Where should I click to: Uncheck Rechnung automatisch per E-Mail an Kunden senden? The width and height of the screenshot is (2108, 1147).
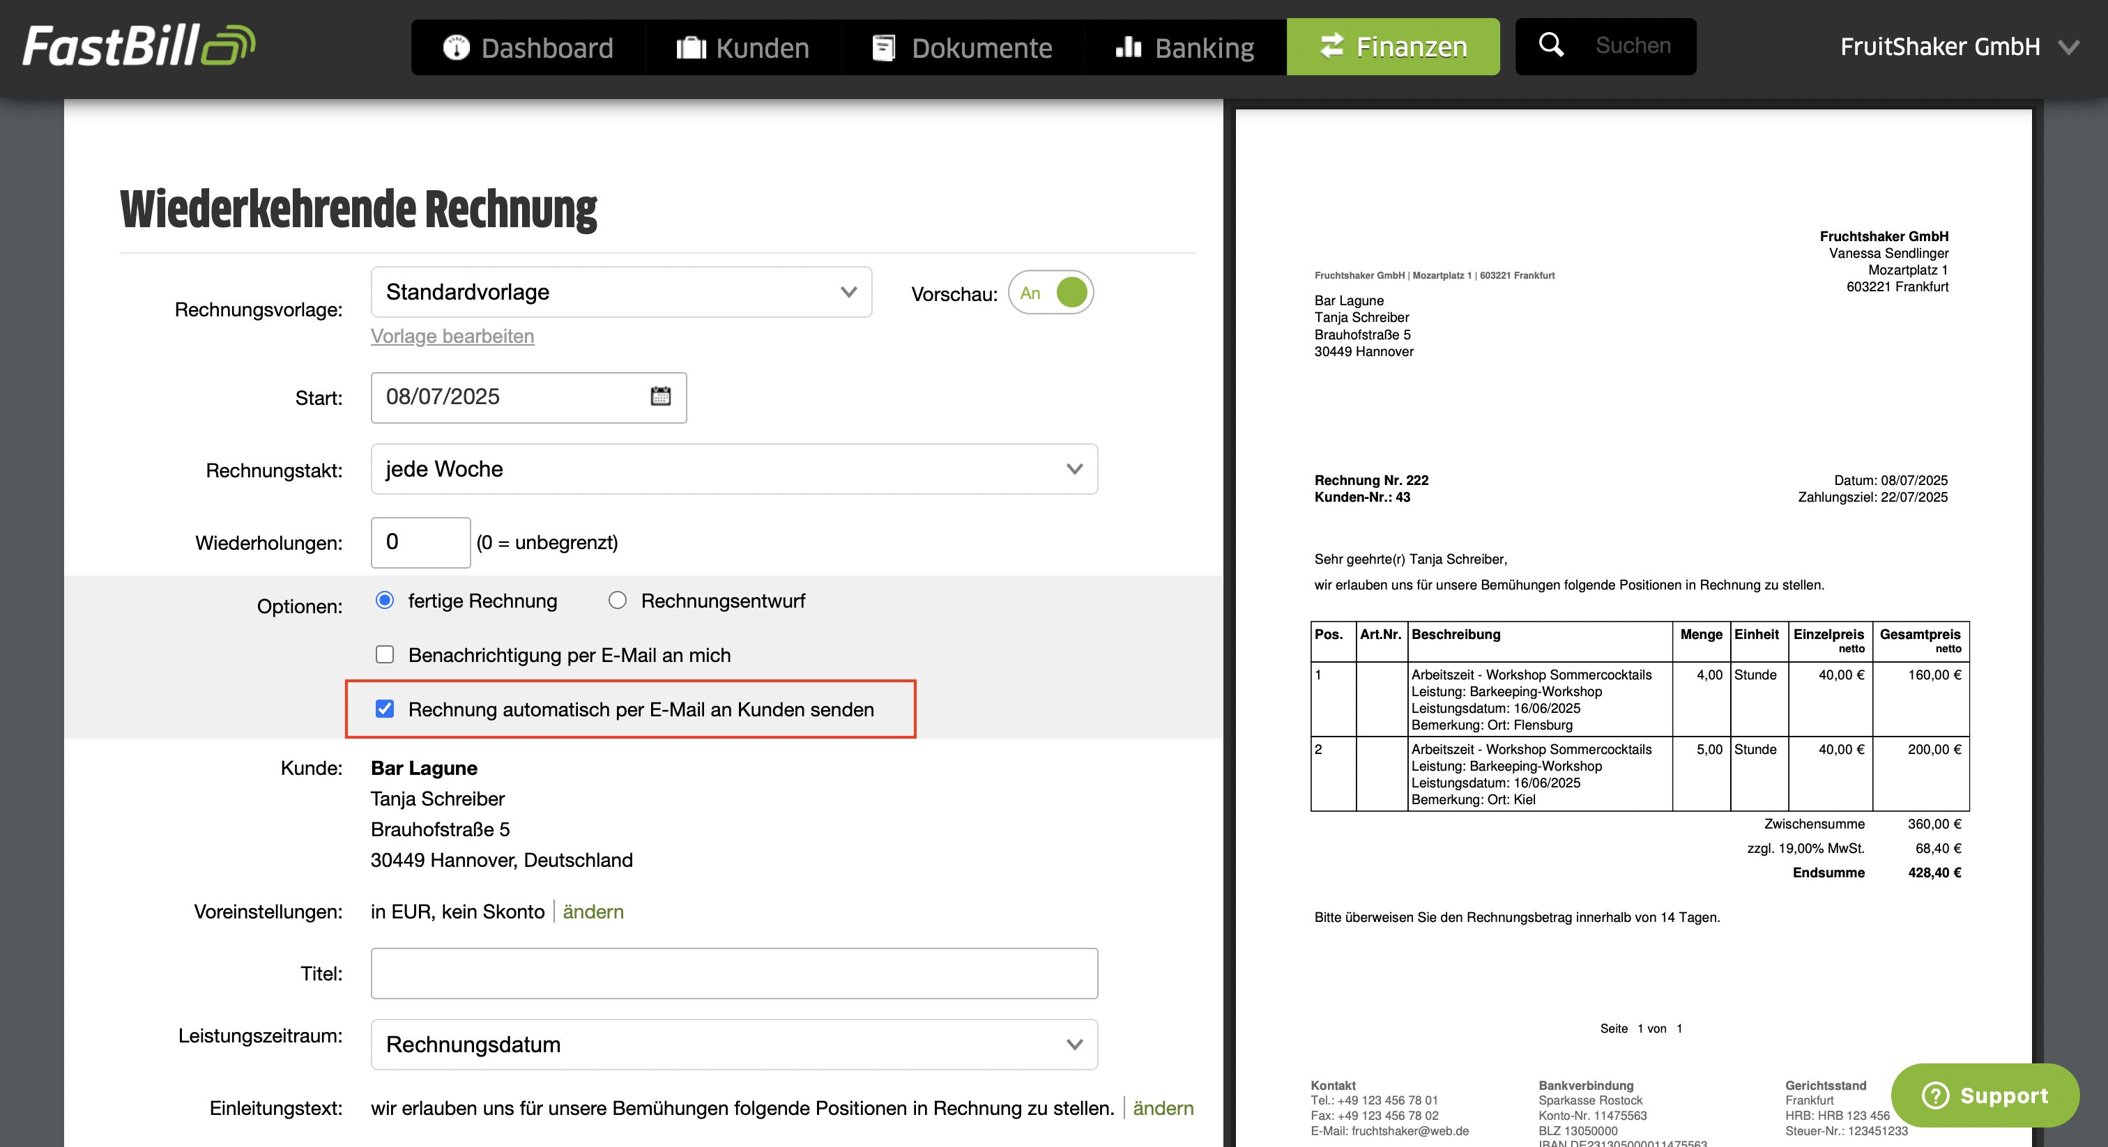(385, 709)
